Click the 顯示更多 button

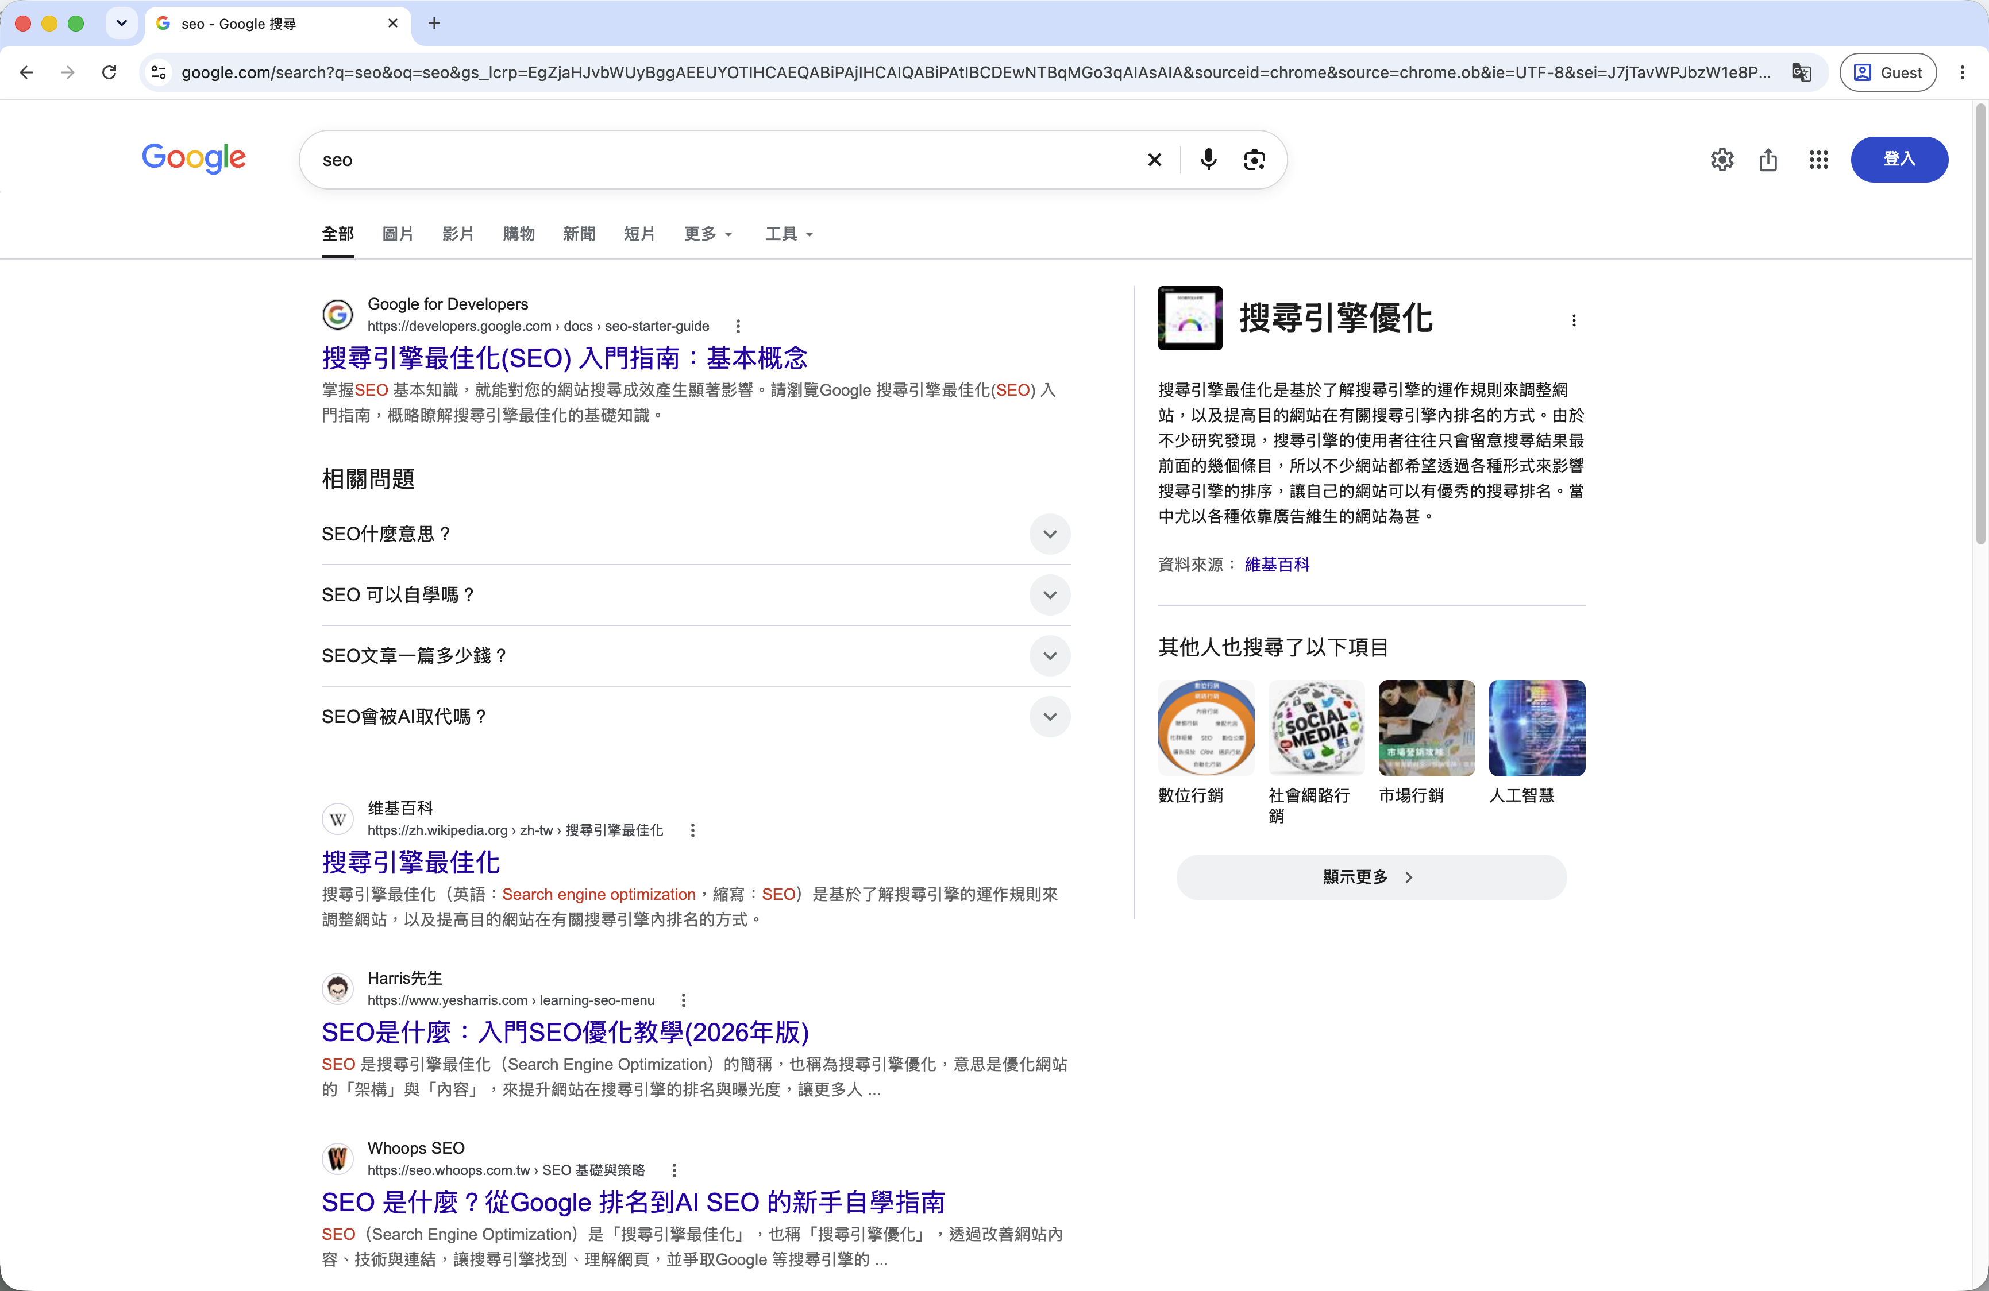tap(1371, 878)
